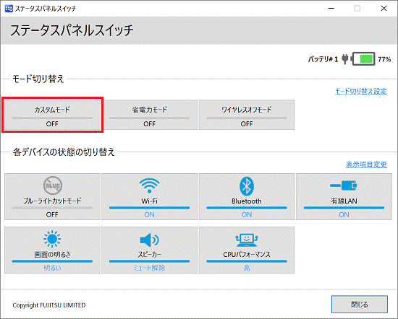
Task: Open the 表示項目変更 link
Action: [366, 165]
